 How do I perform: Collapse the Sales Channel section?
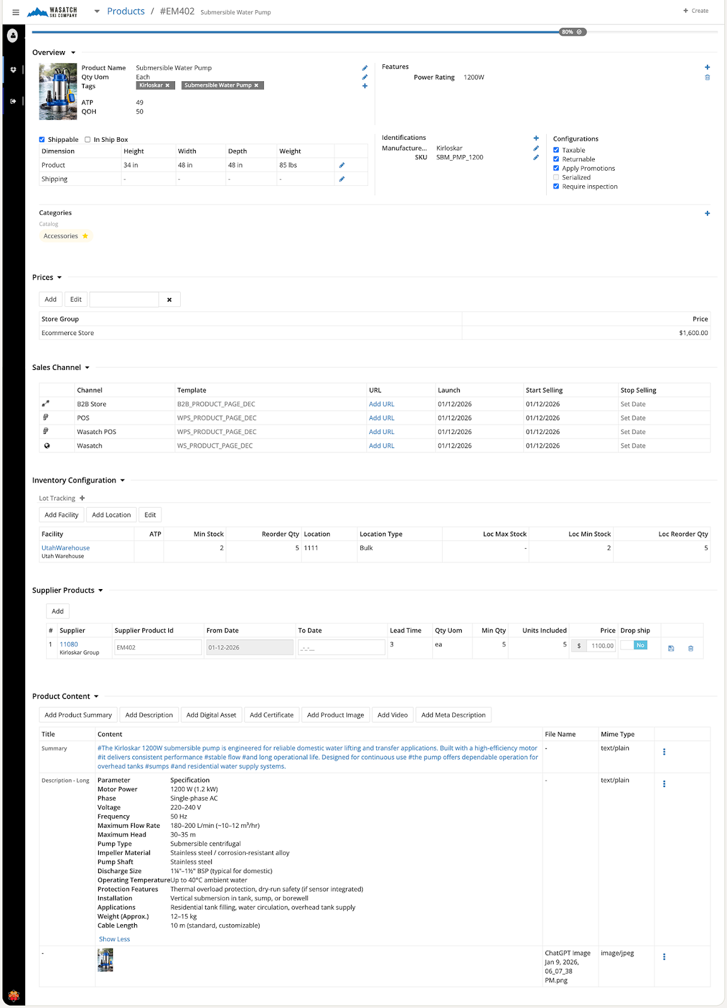[x=87, y=368]
